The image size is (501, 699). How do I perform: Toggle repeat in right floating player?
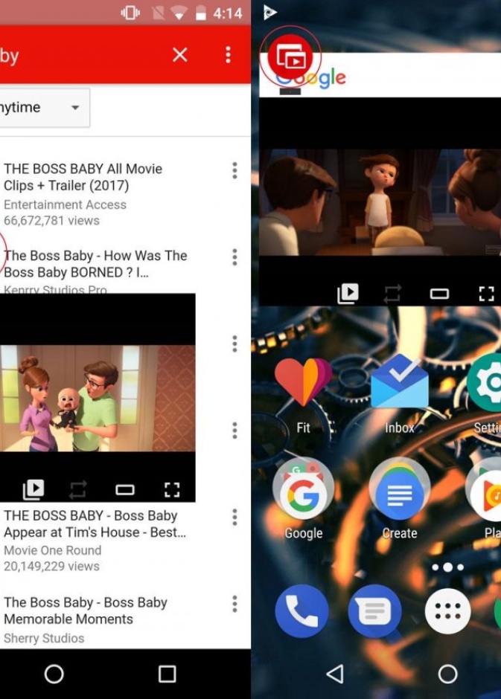click(x=392, y=294)
